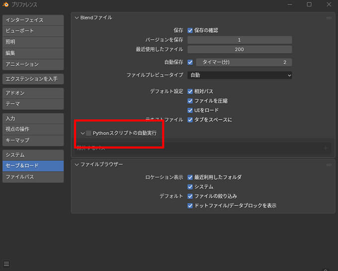Open the hamburger menu at bottom left
This screenshot has width=338, height=271.
point(6,264)
